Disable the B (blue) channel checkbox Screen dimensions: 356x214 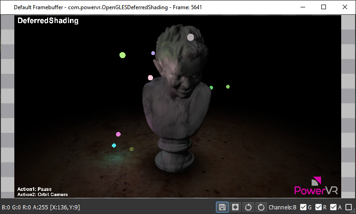pos(303,207)
